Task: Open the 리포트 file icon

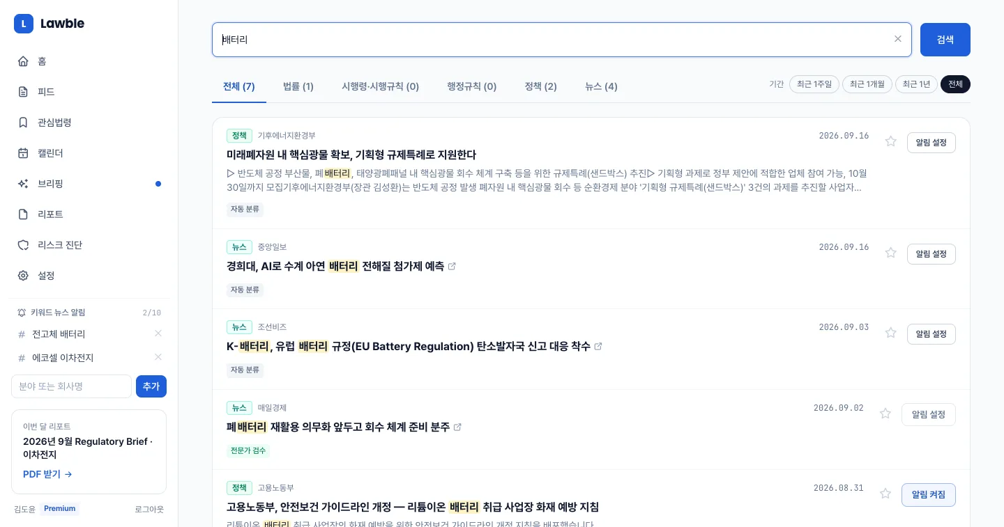Action: pyautogui.click(x=23, y=214)
